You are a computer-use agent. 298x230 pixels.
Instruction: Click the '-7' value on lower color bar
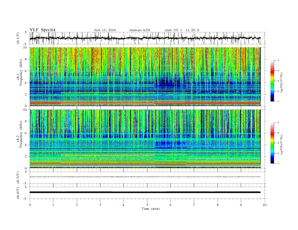278,163
